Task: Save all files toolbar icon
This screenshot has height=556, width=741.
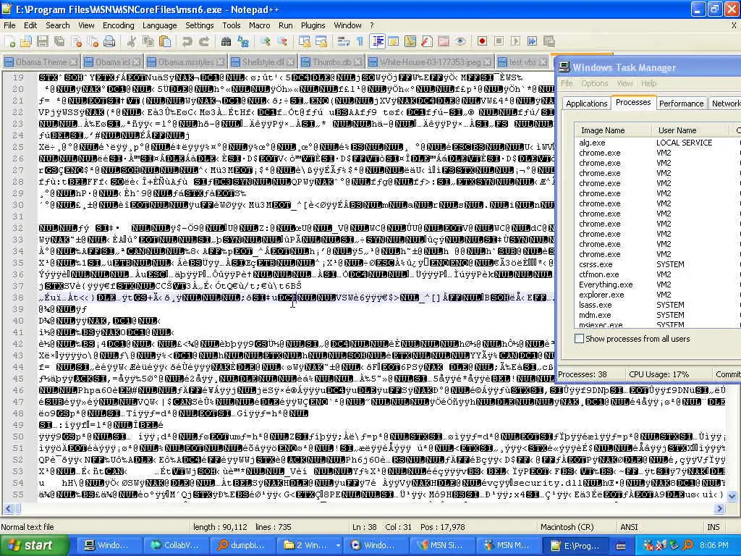Action: pos(59,41)
